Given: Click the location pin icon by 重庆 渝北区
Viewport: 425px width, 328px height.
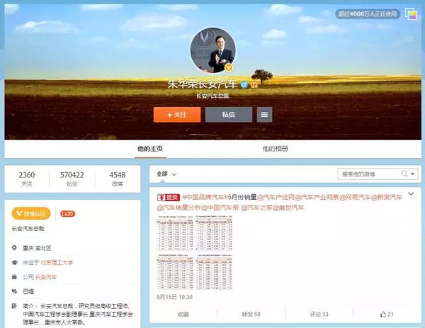Looking at the screenshot, I should point(14,248).
